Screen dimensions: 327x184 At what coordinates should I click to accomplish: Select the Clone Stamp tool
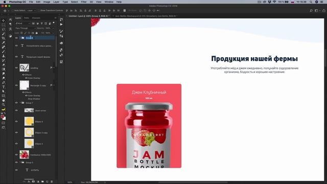coord(4,56)
